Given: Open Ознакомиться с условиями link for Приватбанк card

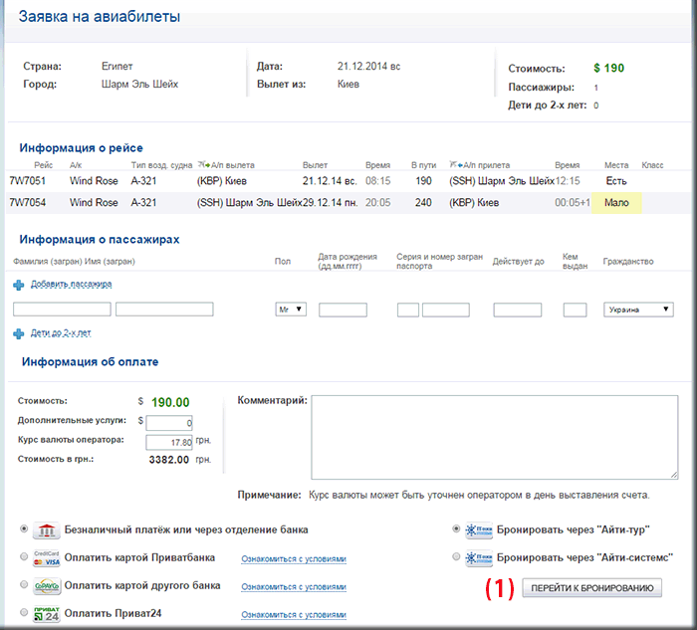Looking at the screenshot, I should (294, 559).
